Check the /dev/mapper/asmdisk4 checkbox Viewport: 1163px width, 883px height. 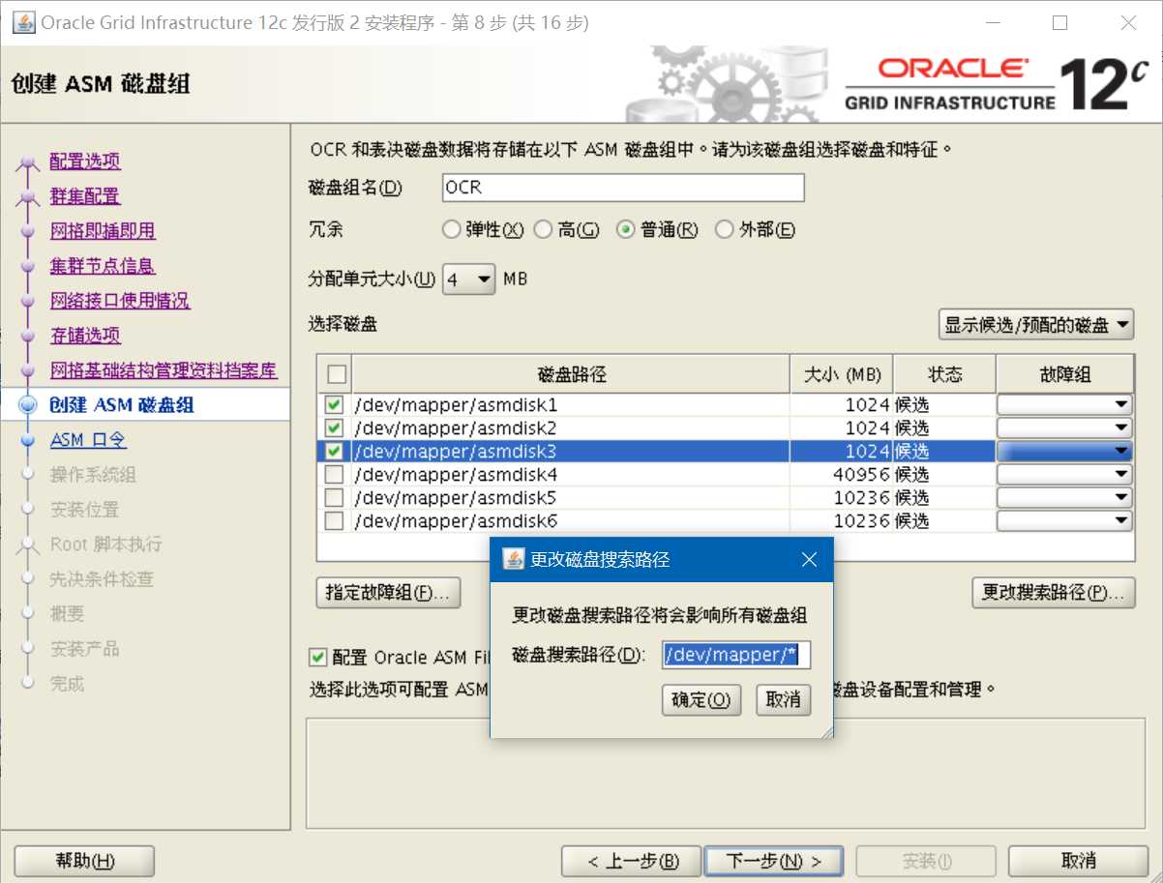(335, 474)
